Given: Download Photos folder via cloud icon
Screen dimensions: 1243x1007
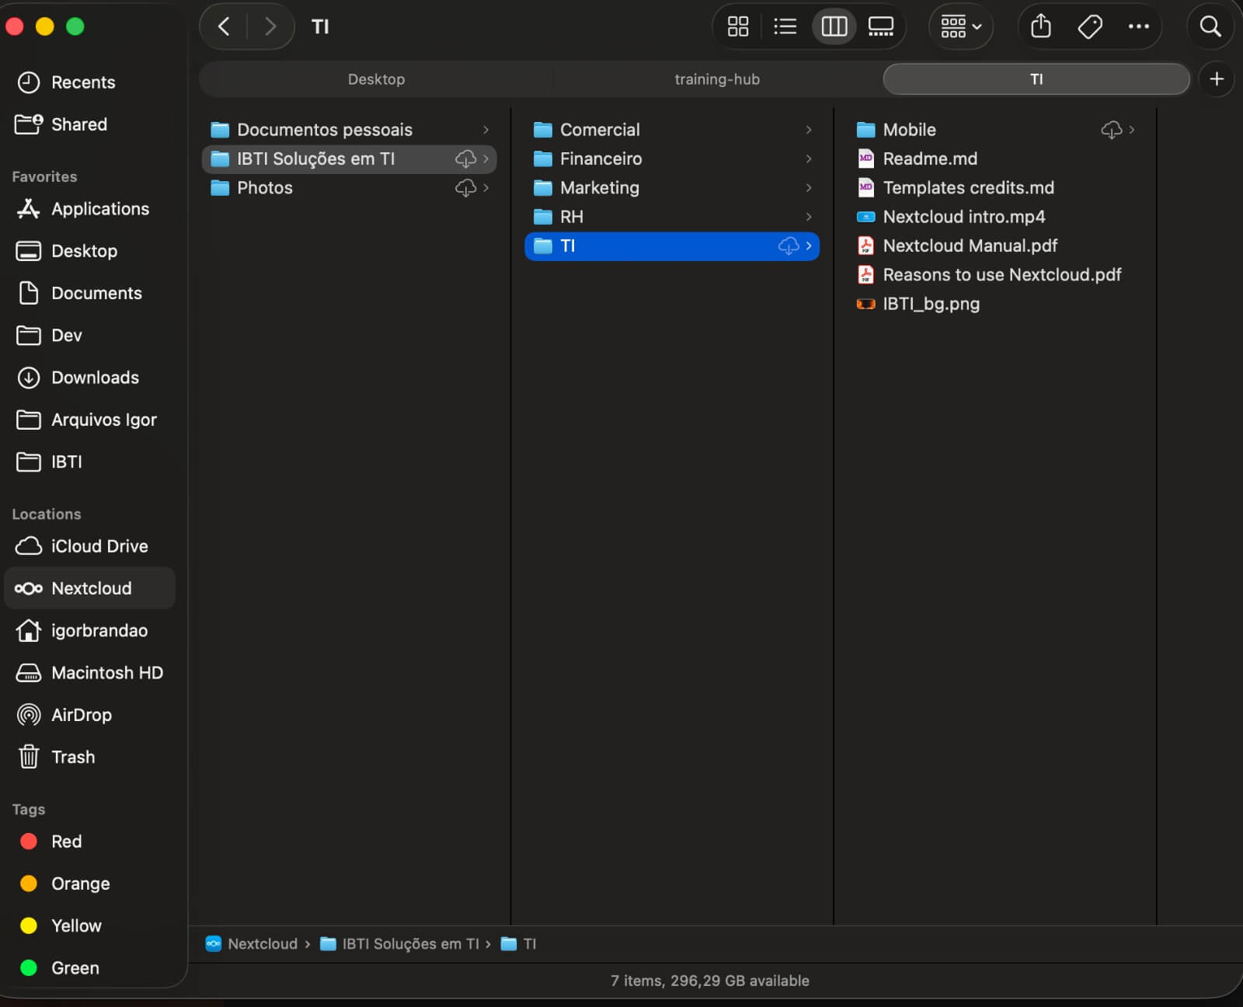Looking at the screenshot, I should point(465,188).
